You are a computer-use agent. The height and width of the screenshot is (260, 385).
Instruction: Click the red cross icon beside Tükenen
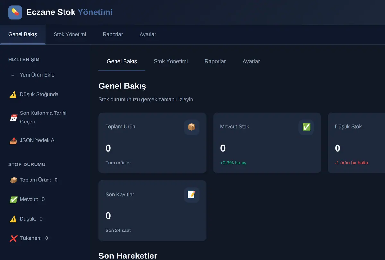click(x=13, y=238)
